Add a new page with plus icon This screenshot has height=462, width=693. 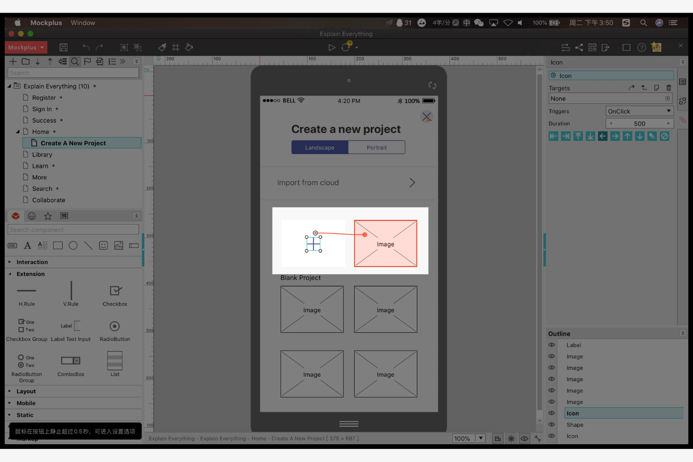pos(13,61)
